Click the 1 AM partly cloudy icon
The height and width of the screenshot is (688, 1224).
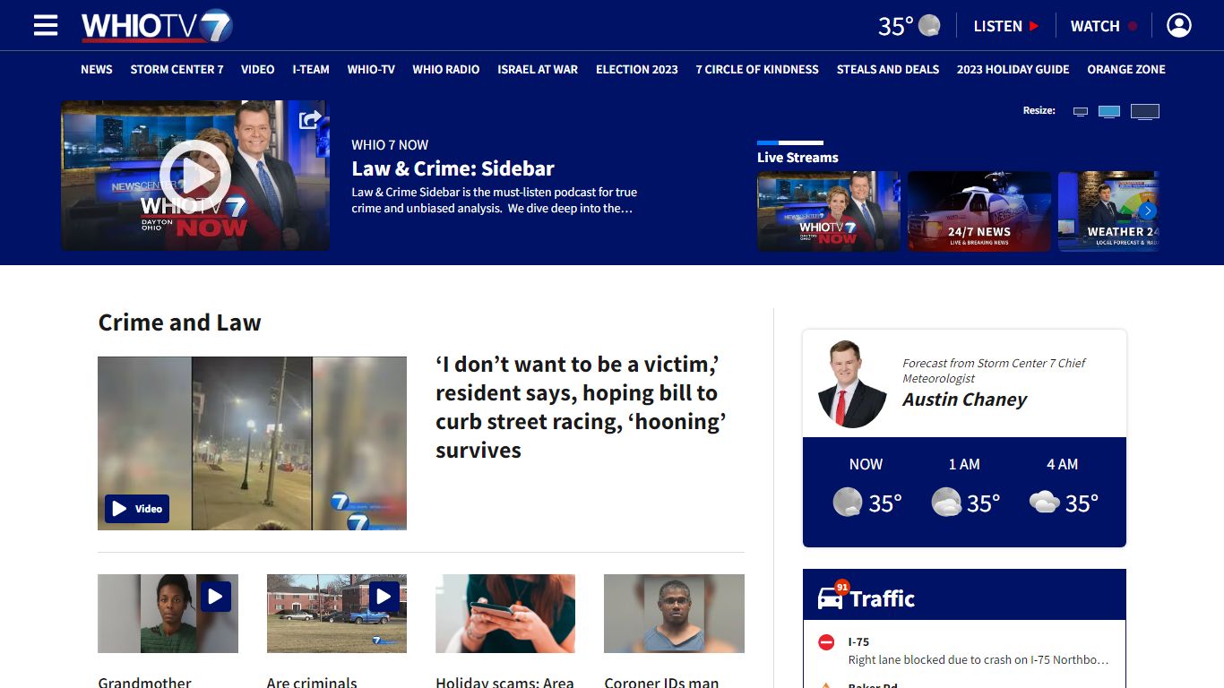[946, 503]
